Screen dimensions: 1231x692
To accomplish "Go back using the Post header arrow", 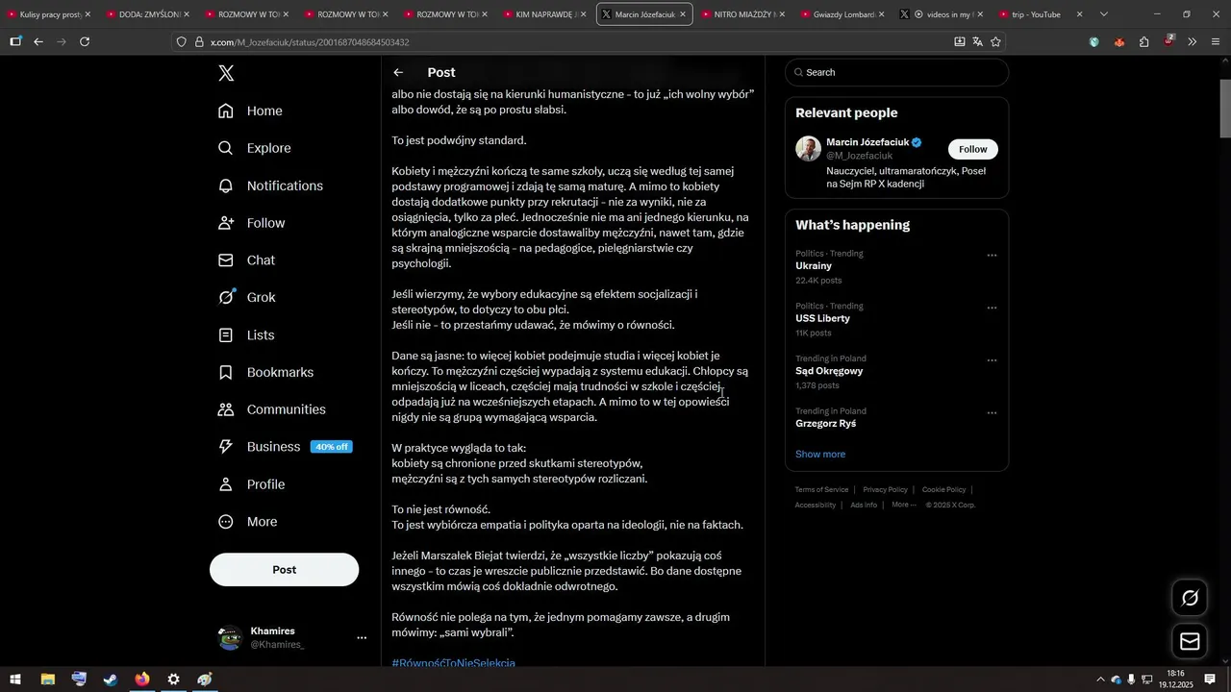I will 398,73.
